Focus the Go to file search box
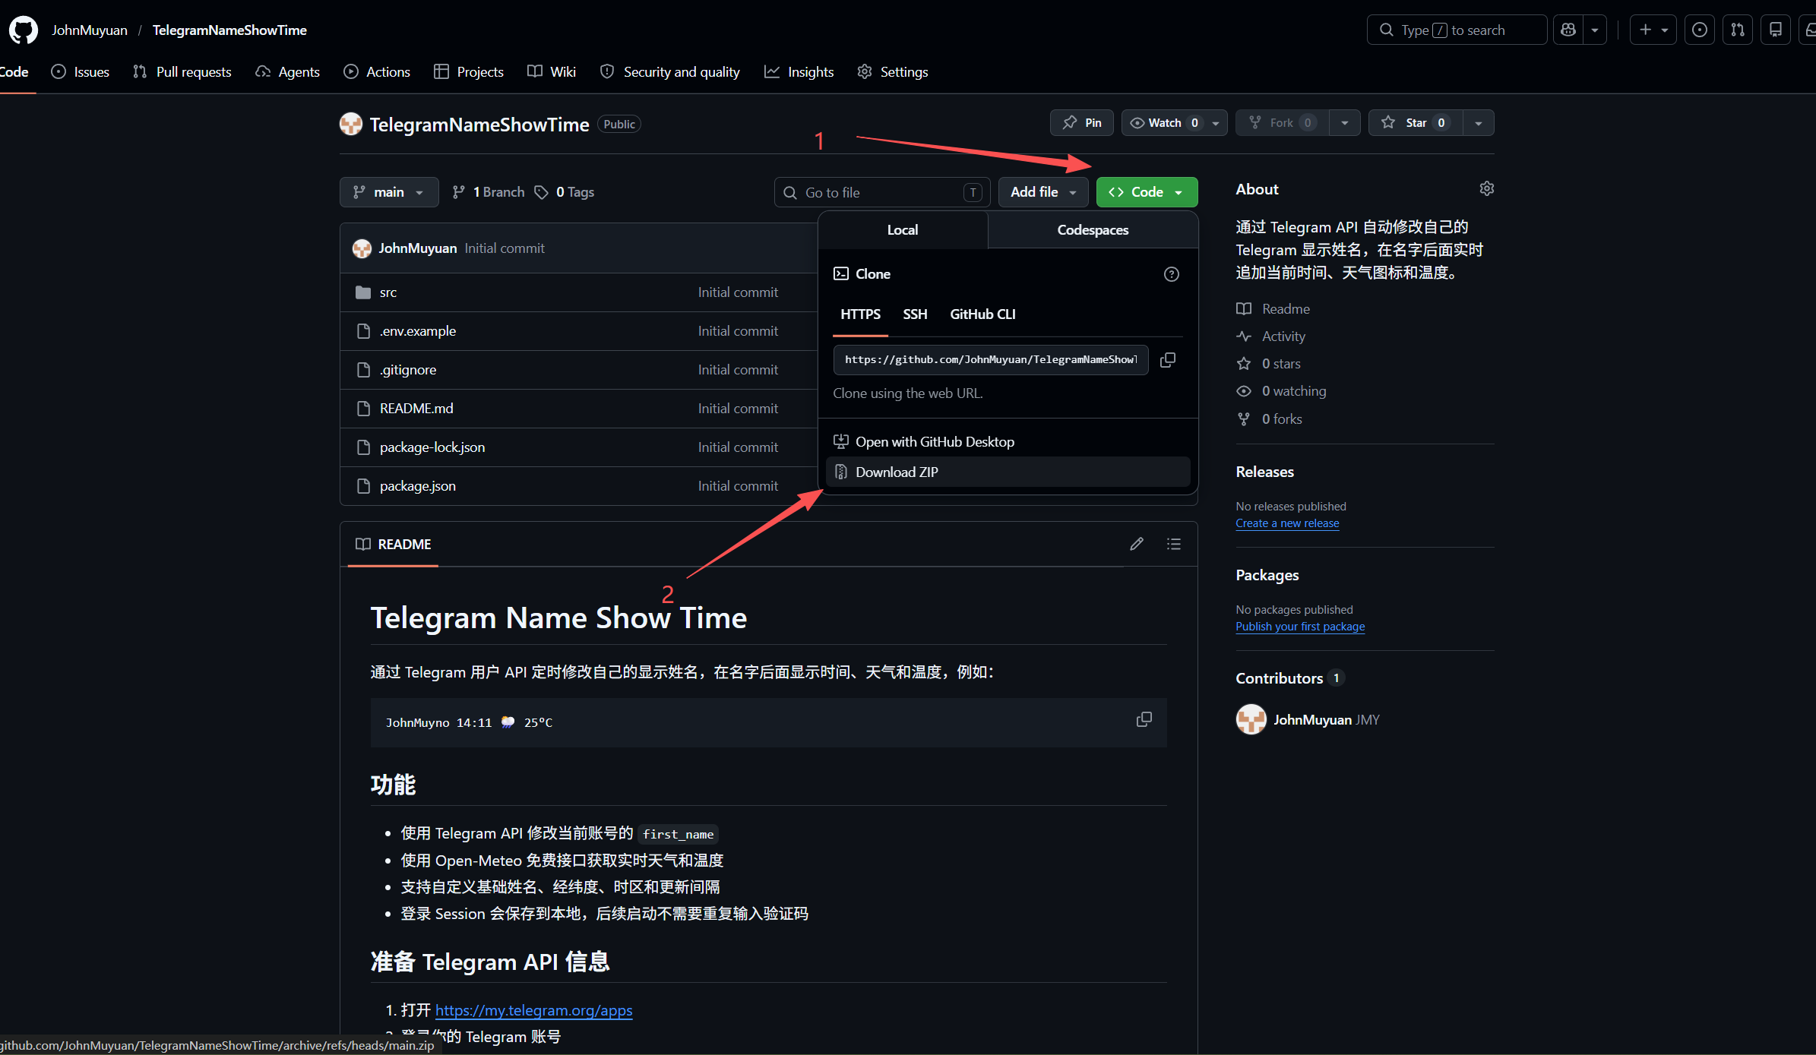This screenshot has height=1055, width=1816. point(882,192)
